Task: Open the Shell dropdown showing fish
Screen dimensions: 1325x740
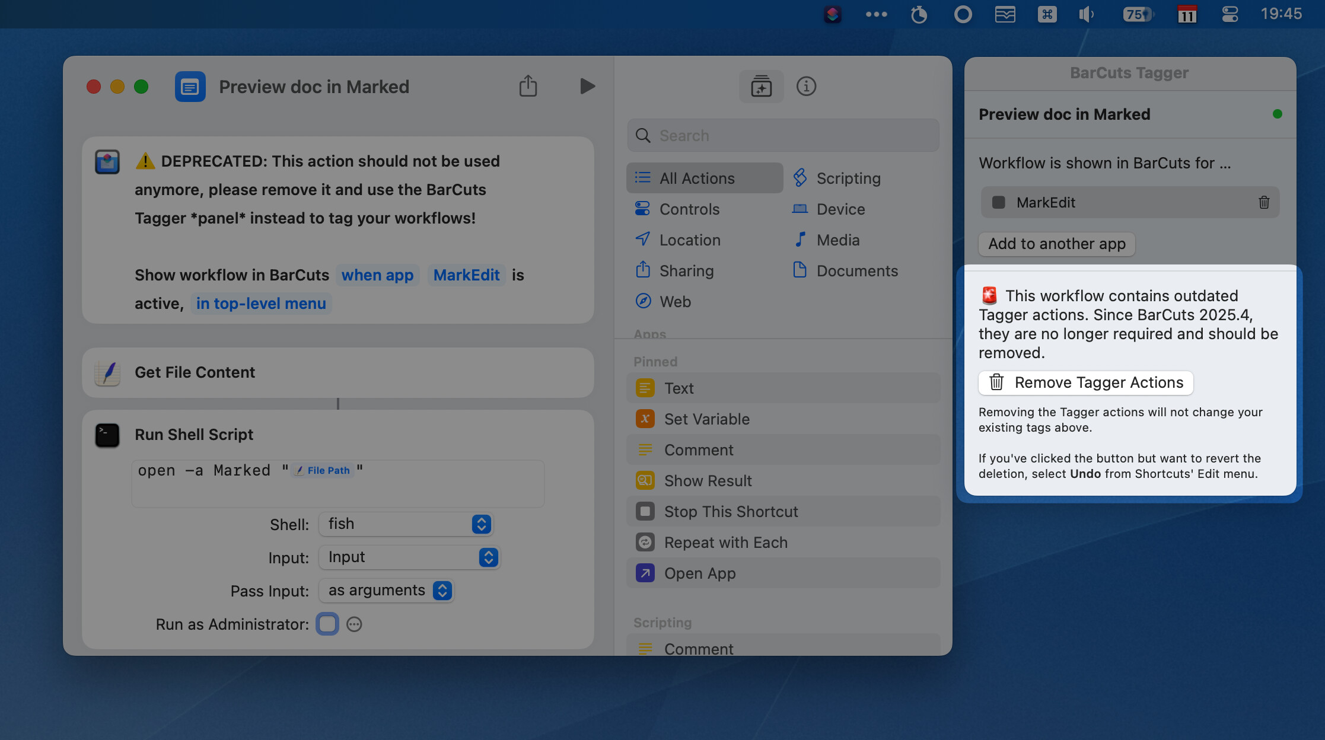Action: [406, 524]
